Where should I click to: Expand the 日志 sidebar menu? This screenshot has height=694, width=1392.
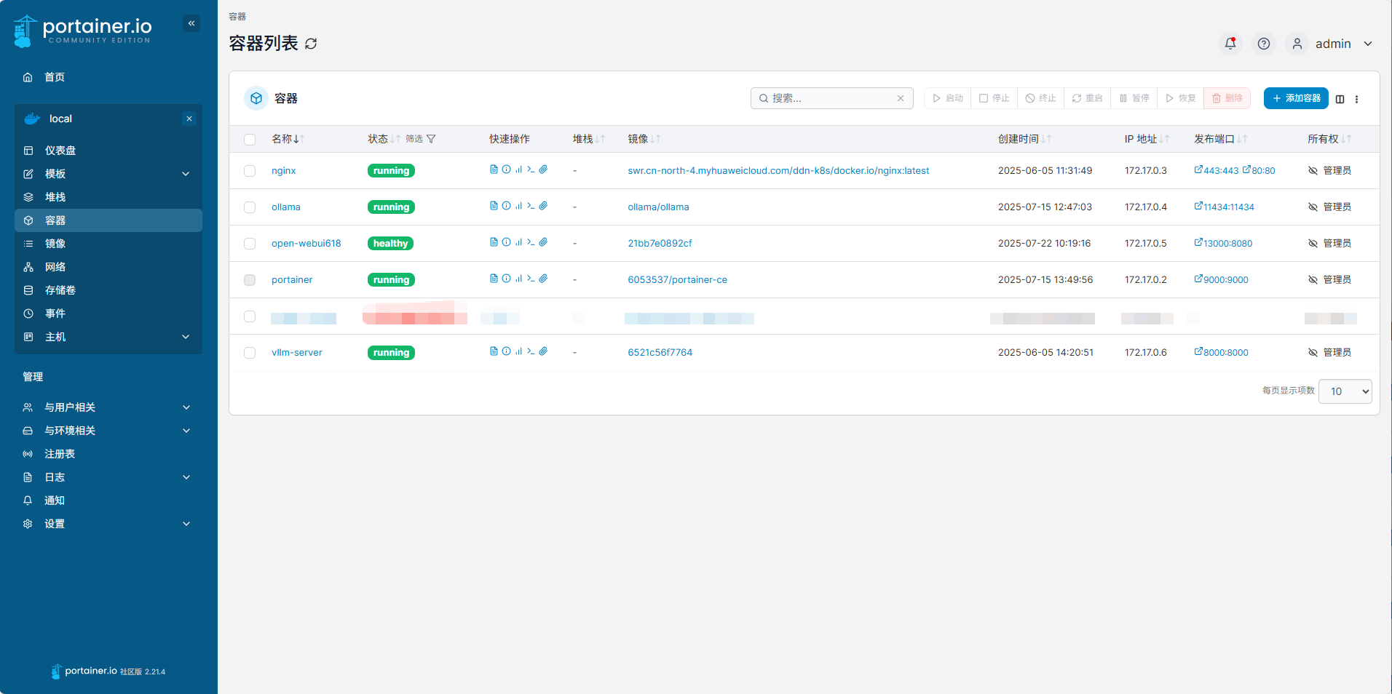[x=108, y=477]
